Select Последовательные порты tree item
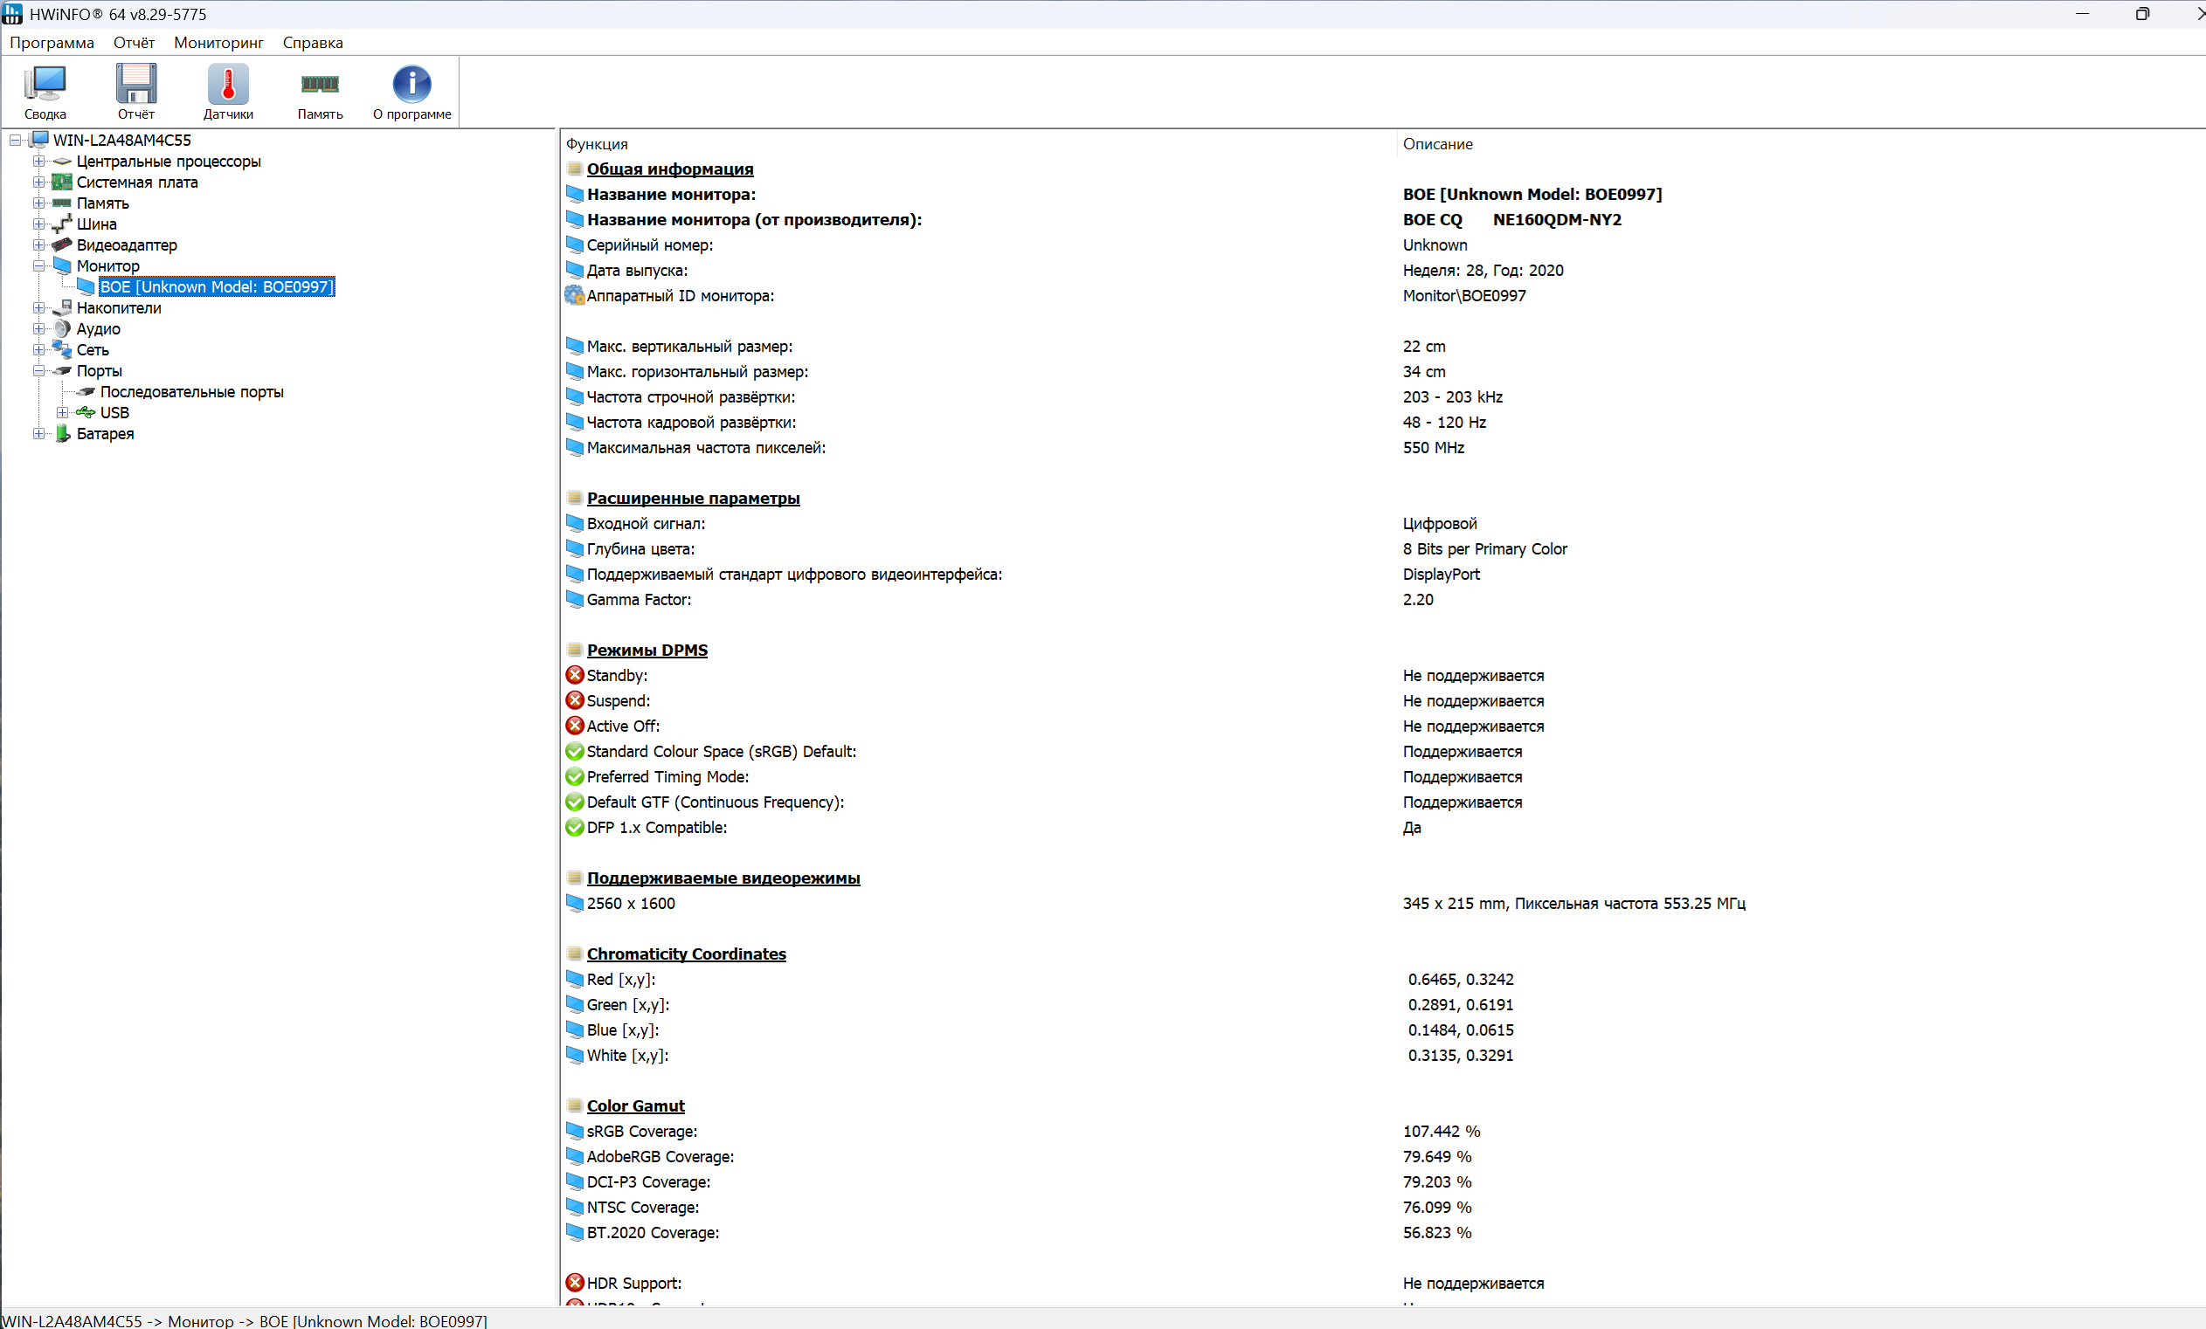Image resolution: width=2206 pixels, height=1329 pixels. (191, 392)
